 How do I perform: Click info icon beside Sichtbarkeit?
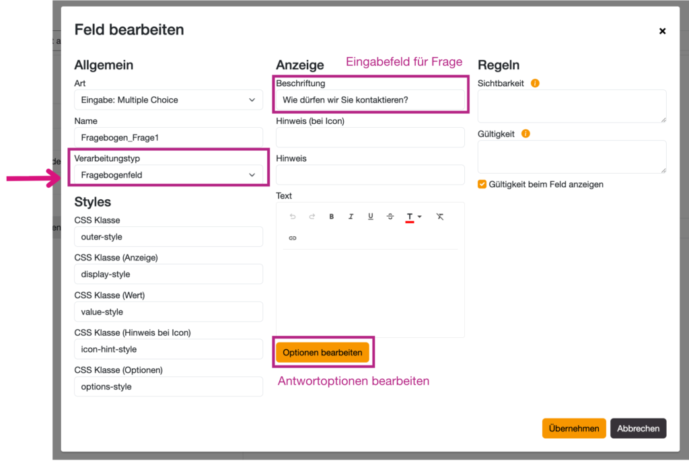click(x=536, y=83)
